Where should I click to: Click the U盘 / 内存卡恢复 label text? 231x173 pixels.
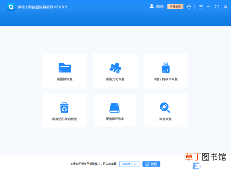[x=165, y=79]
